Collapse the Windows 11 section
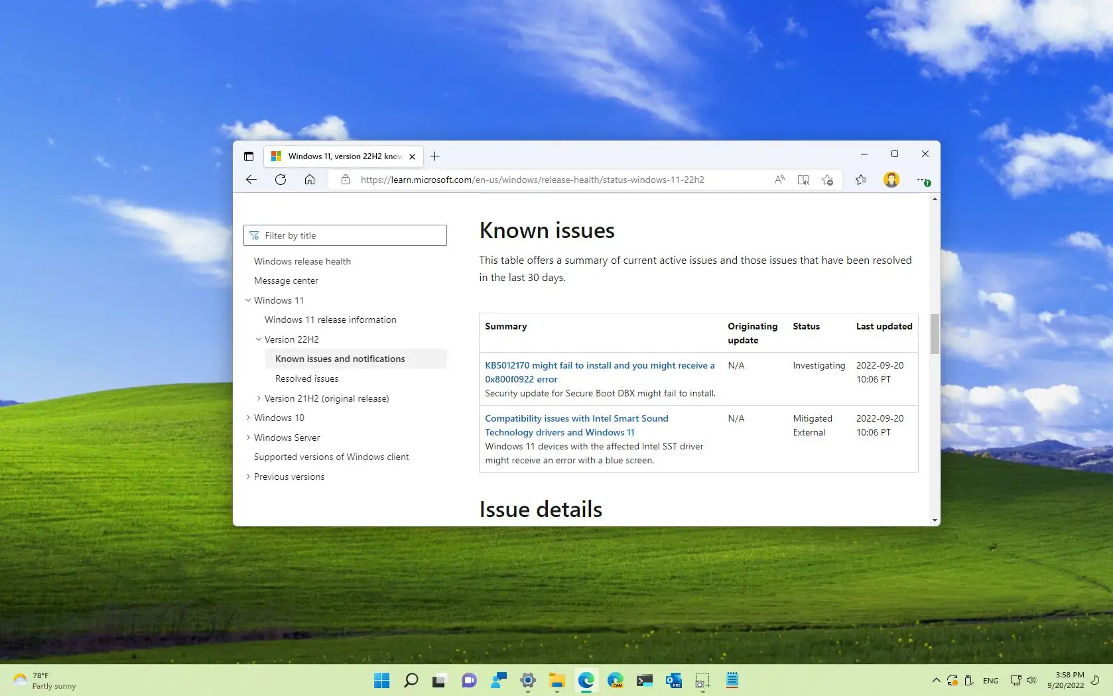 tap(248, 300)
